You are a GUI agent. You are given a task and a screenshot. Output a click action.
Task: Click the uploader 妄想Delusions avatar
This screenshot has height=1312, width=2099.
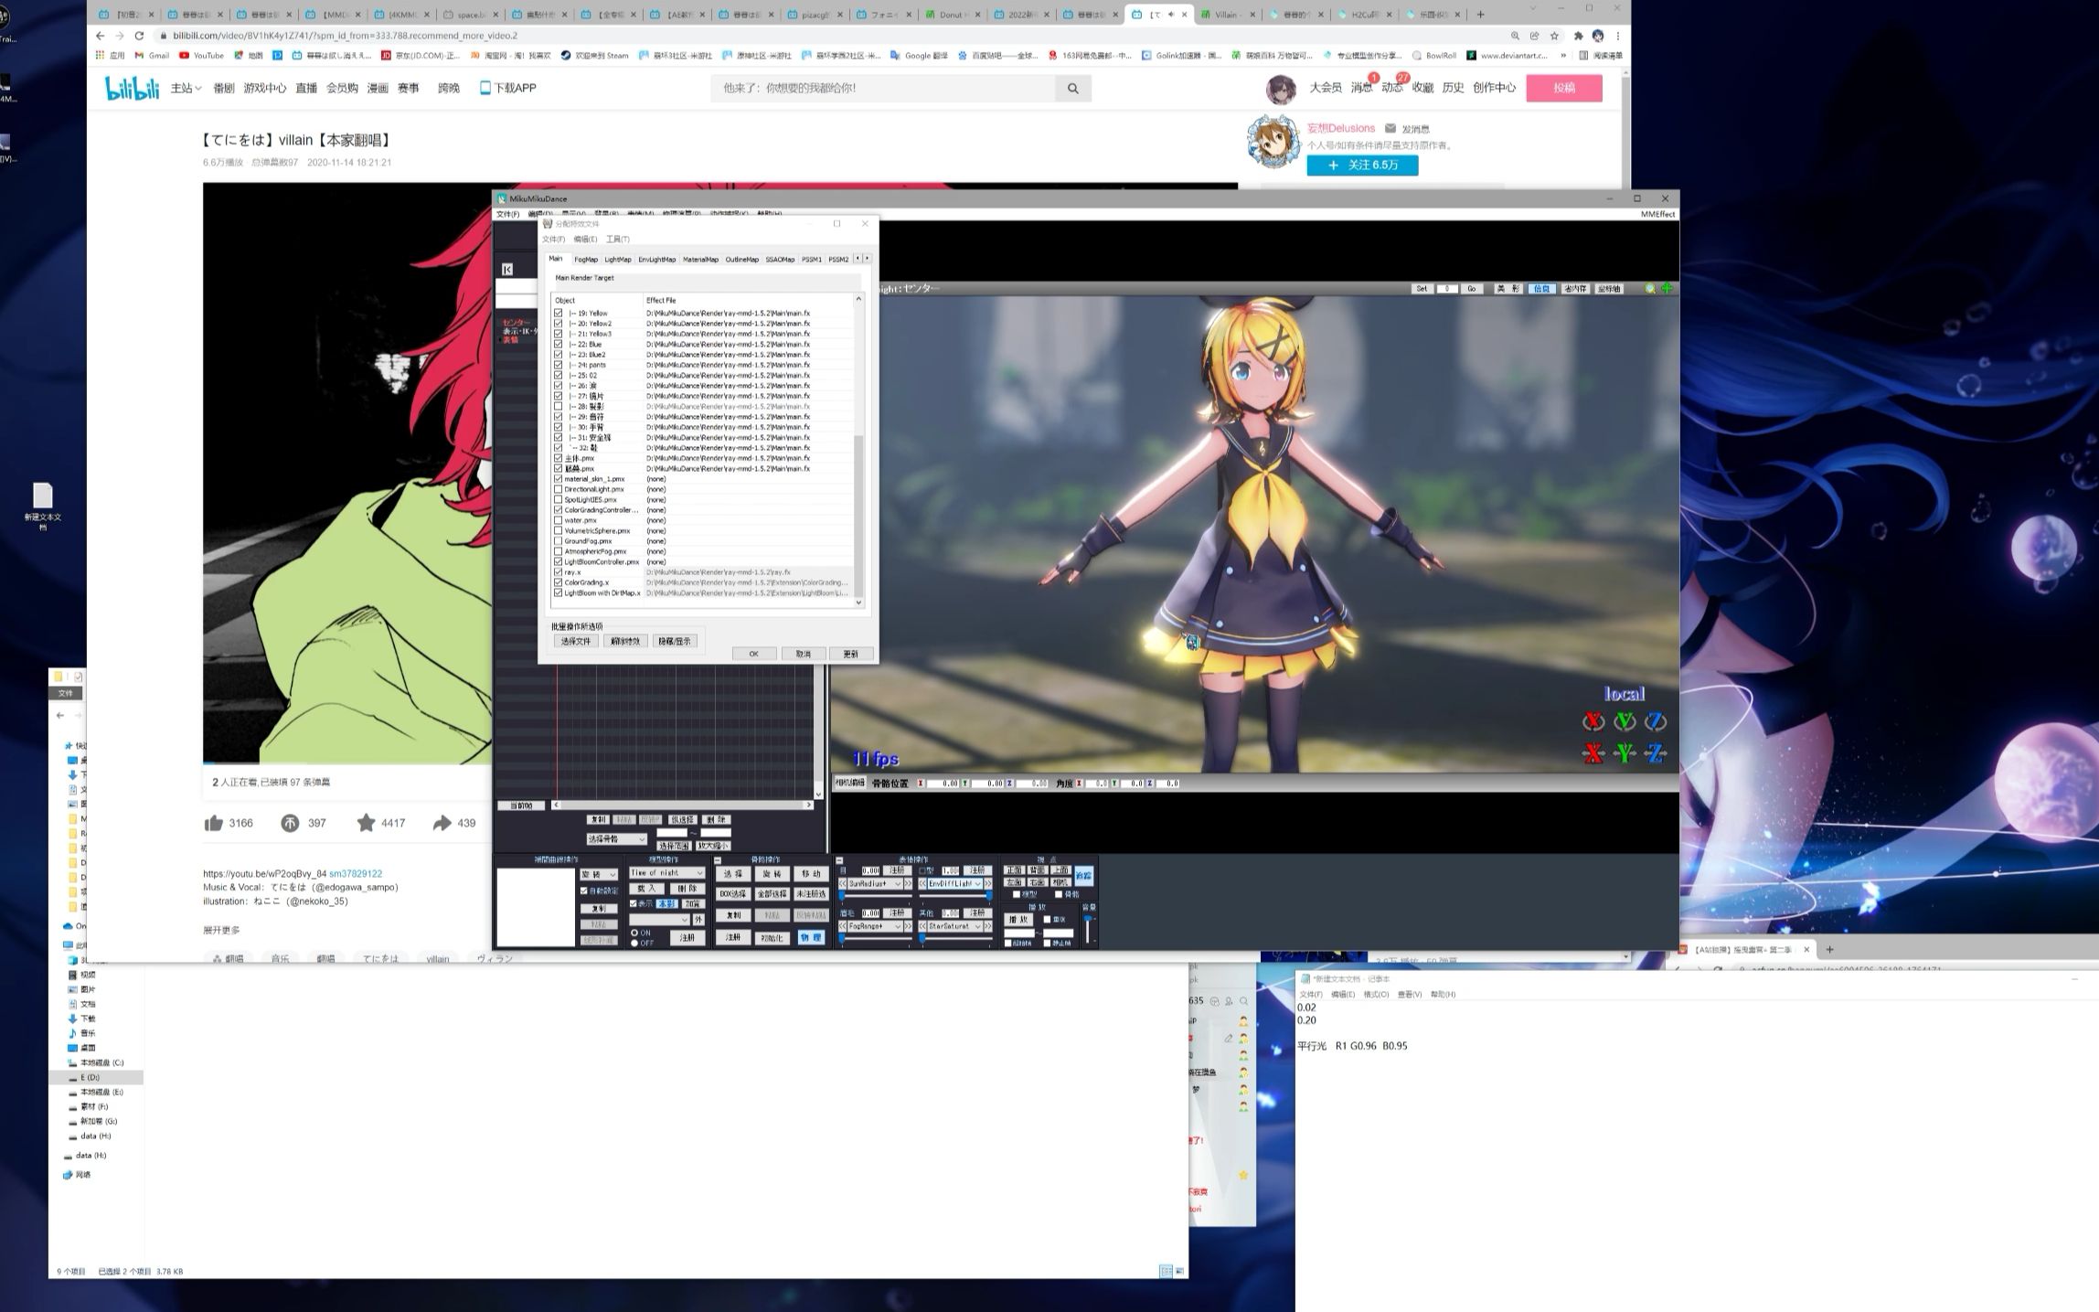click(x=1273, y=143)
